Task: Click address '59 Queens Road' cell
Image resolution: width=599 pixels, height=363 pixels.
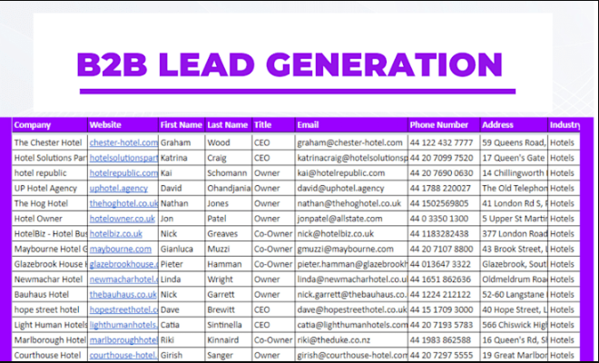Action: pos(515,142)
